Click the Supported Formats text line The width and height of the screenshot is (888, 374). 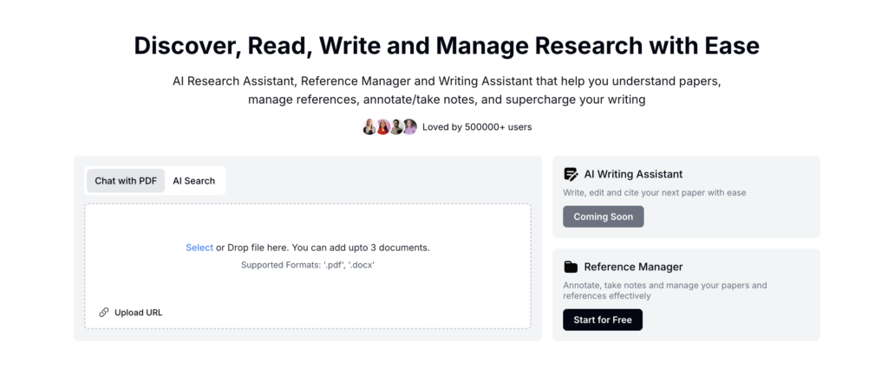coord(308,264)
